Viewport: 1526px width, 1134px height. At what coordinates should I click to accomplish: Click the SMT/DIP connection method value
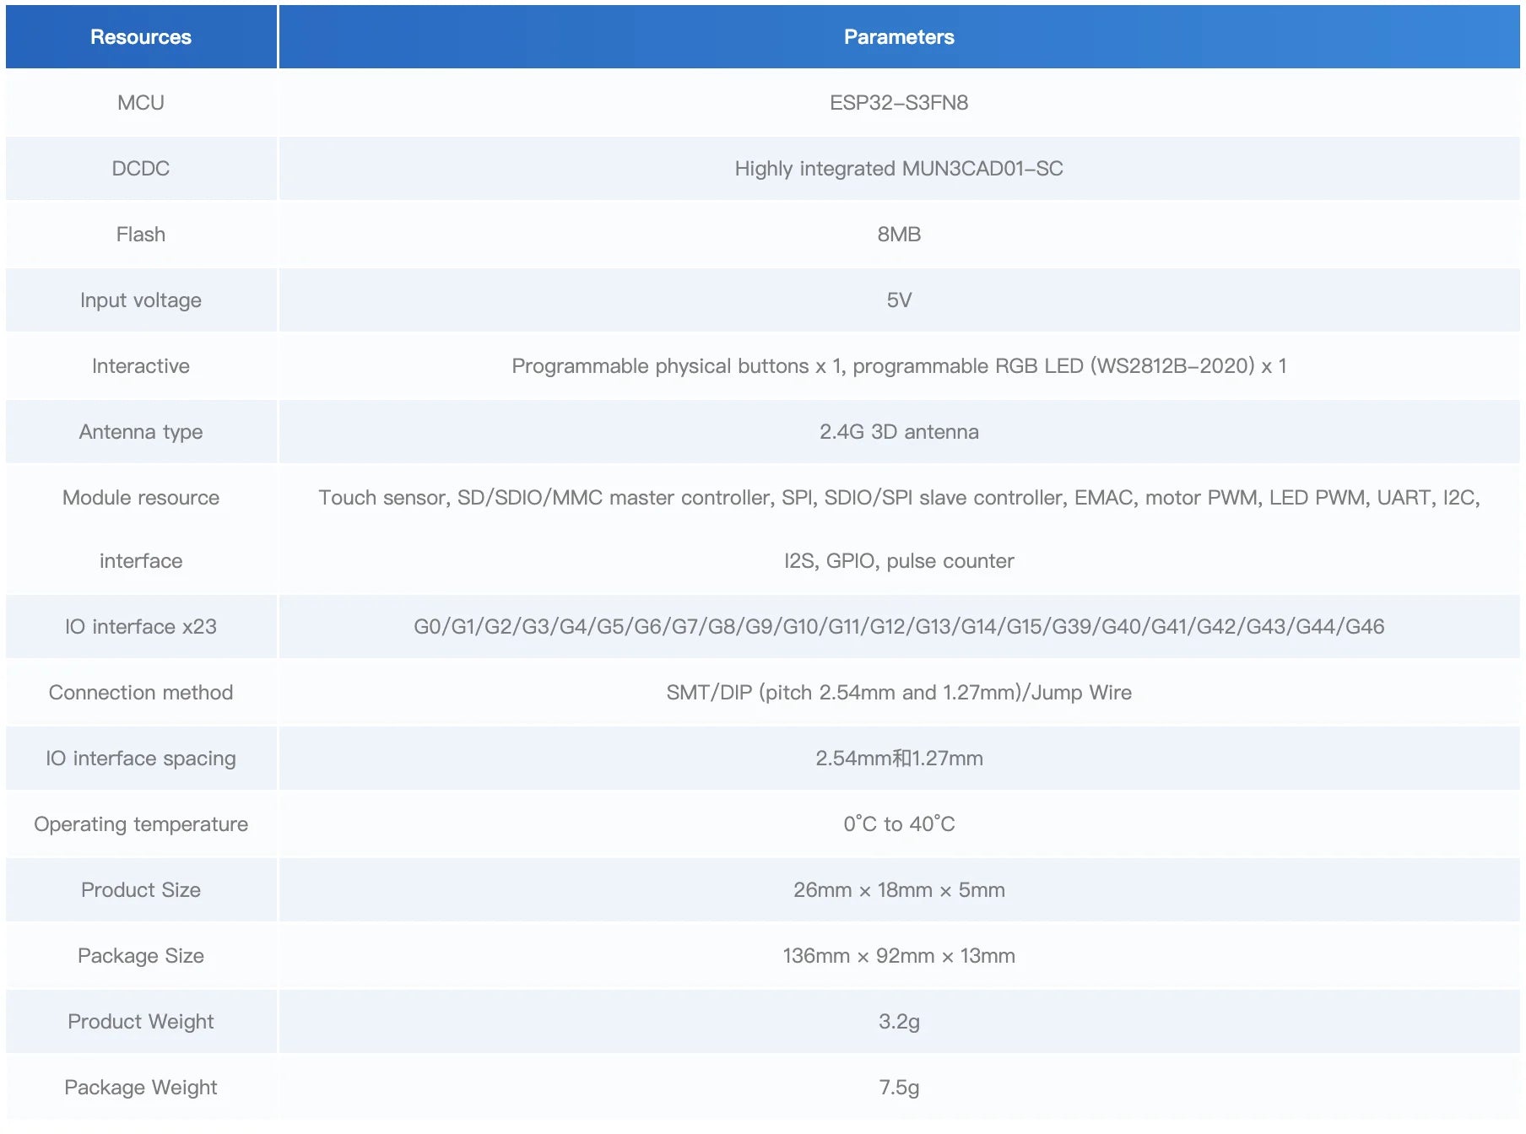[x=899, y=693]
